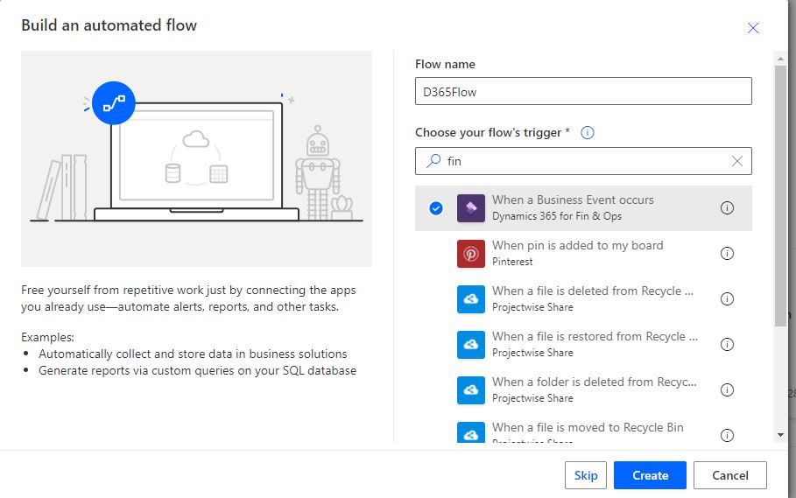Image resolution: width=796 pixels, height=498 pixels.
Task: Clear the trigger search text
Action: [x=737, y=161]
